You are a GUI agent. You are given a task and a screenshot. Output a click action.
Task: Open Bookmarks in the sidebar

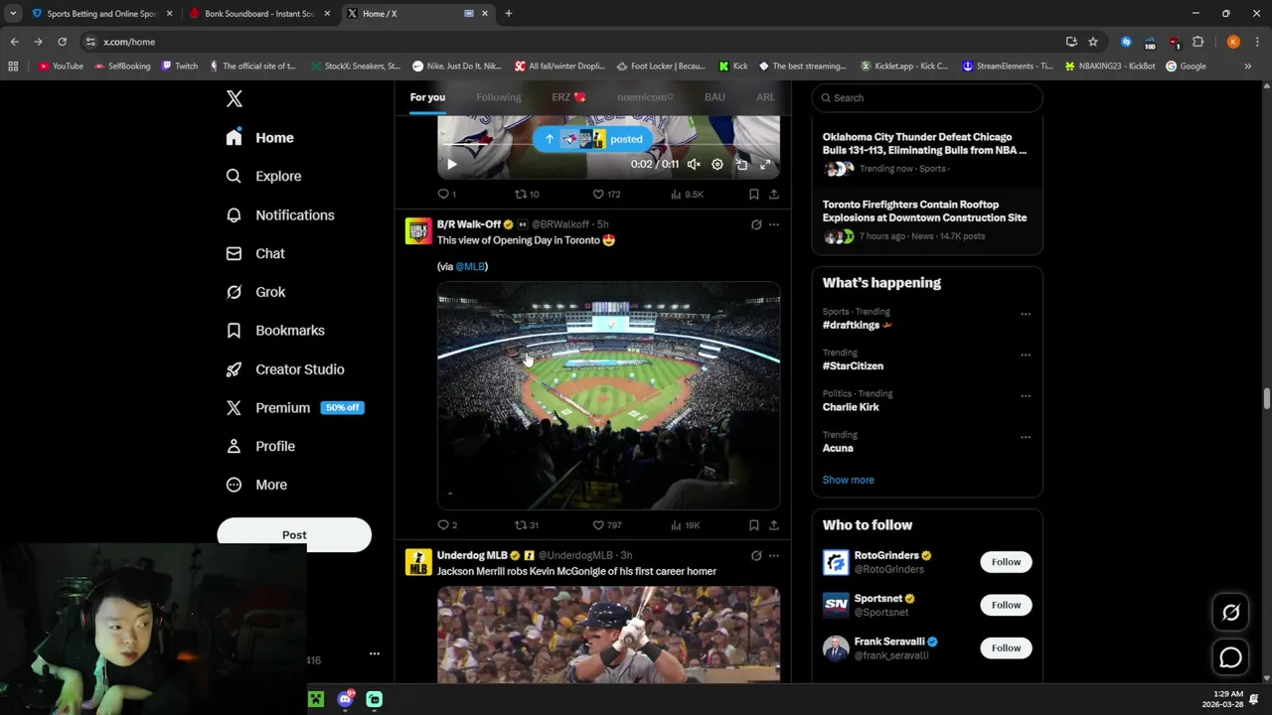(x=276, y=331)
